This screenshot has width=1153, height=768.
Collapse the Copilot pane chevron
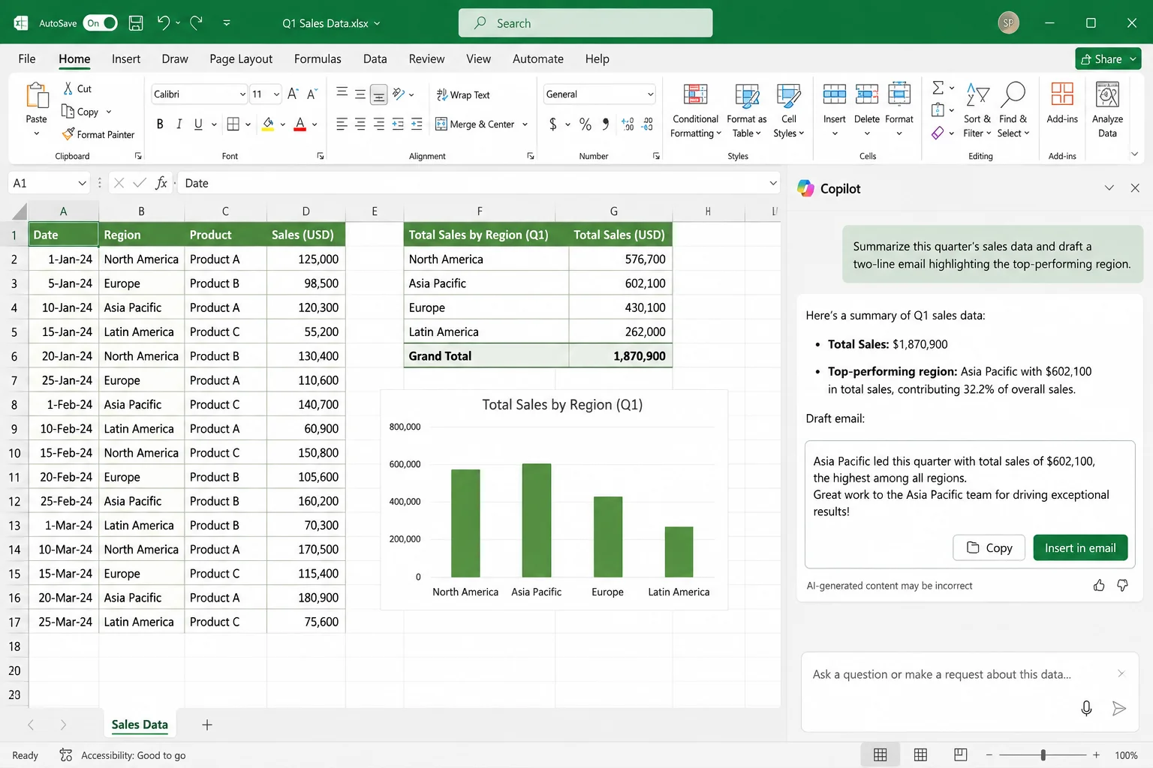(1109, 188)
